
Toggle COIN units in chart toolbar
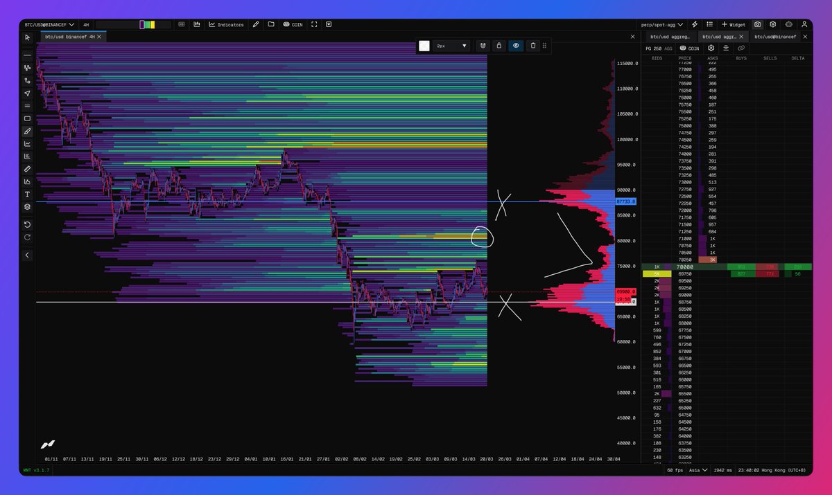(293, 24)
